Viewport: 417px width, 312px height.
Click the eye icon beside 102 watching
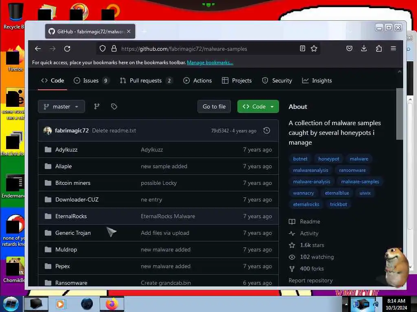tap(292, 257)
